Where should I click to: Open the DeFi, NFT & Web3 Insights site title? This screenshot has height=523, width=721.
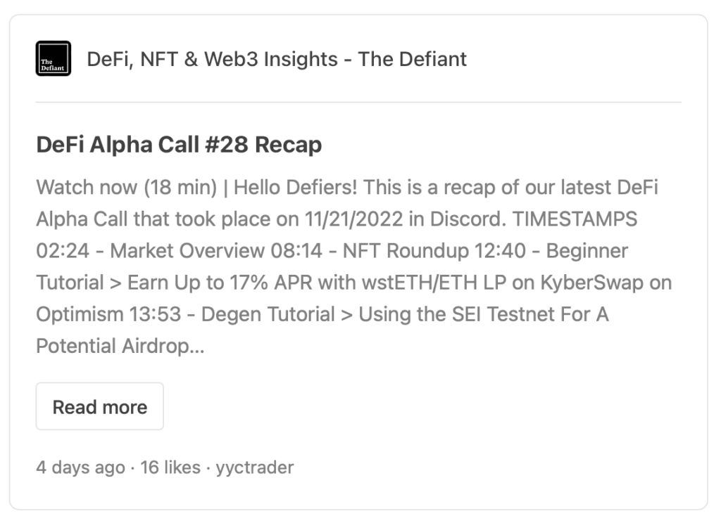click(276, 59)
